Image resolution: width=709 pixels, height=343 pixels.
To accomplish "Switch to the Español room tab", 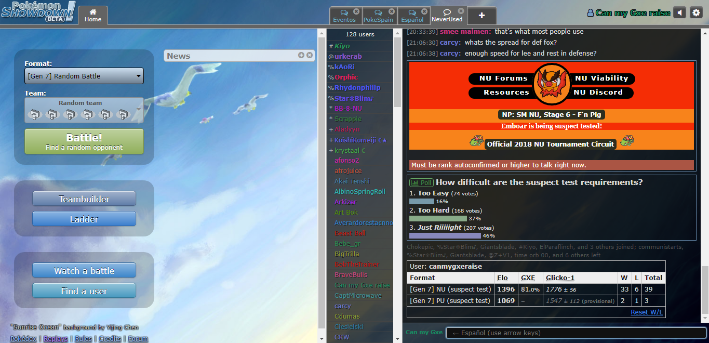I will [x=412, y=16].
